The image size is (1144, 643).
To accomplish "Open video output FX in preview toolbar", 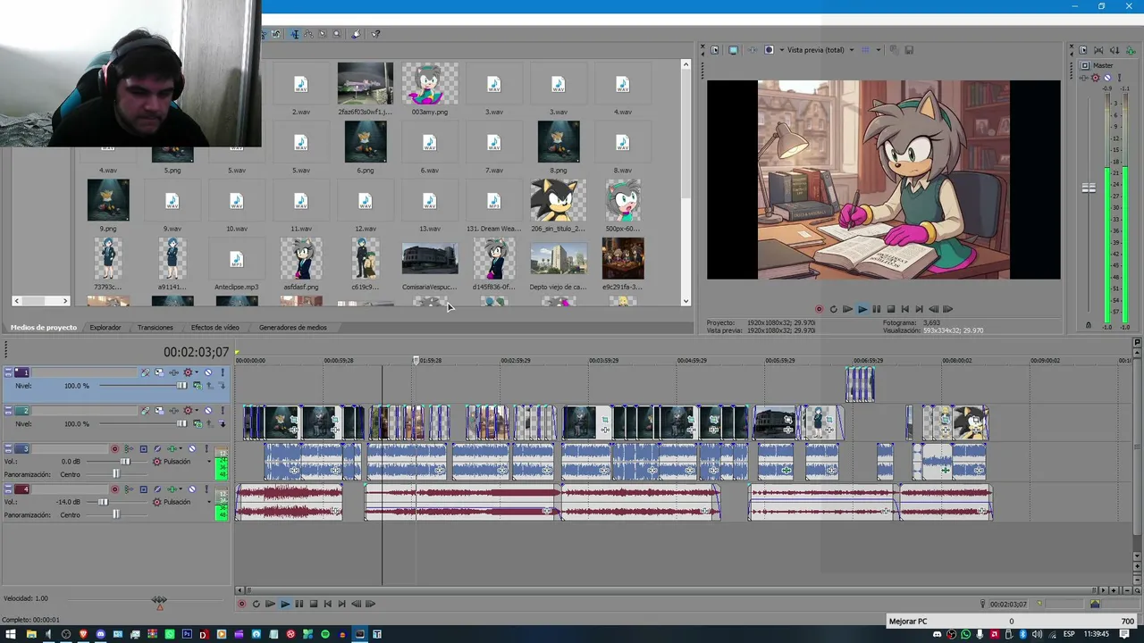I will tap(752, 50).
